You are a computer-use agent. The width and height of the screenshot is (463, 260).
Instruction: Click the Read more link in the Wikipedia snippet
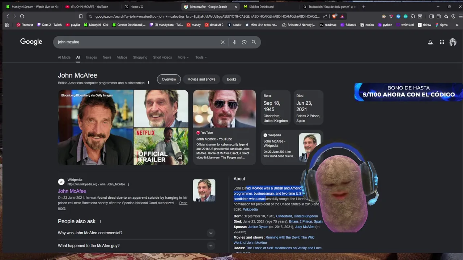(183, 203)
